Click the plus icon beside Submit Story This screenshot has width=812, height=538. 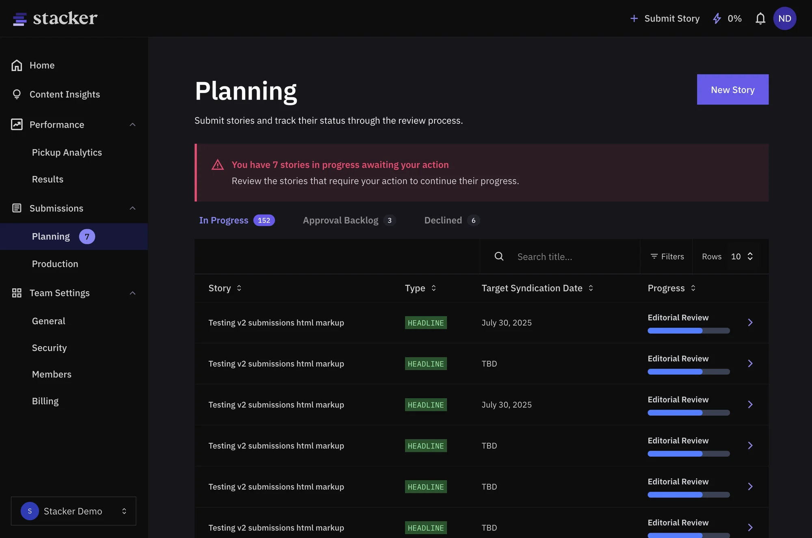pyautogui.click(x=634, y=19)
